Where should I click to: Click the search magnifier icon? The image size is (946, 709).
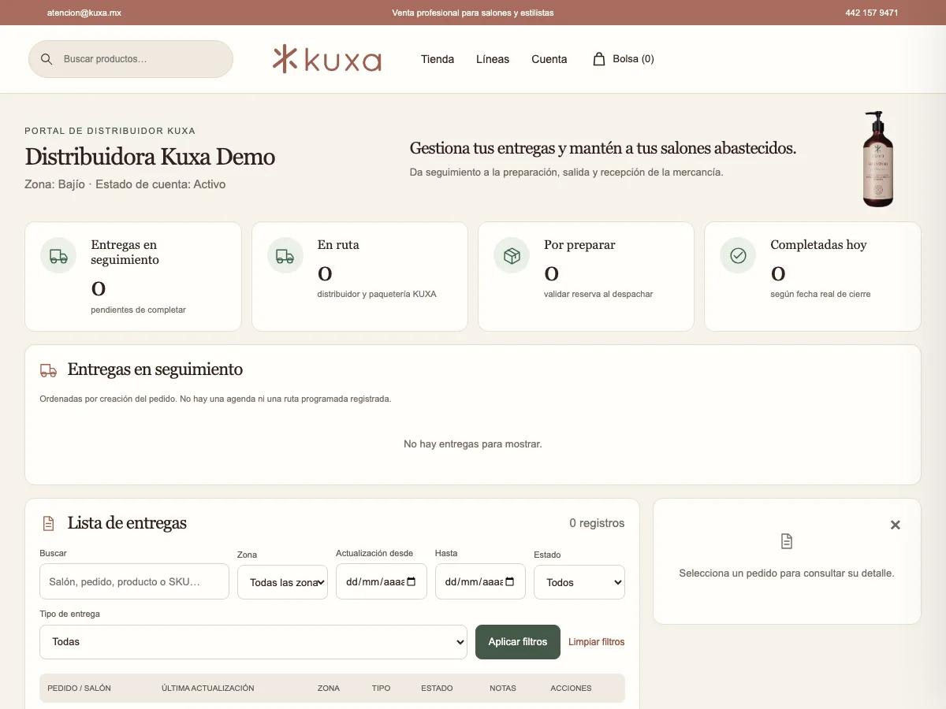[x=47, y=59]
